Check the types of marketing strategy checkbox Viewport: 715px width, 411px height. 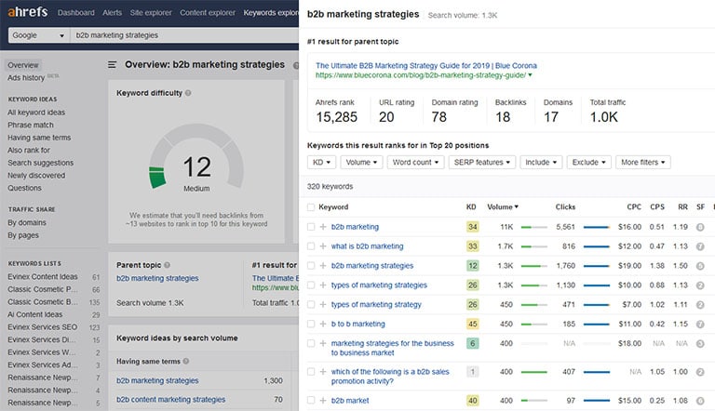pos(311,304)
